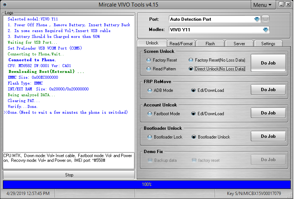The width and height of the screenshot is (298, 199).
Task: Switch to the Unlock tab
Action: [x=152, y=43]
